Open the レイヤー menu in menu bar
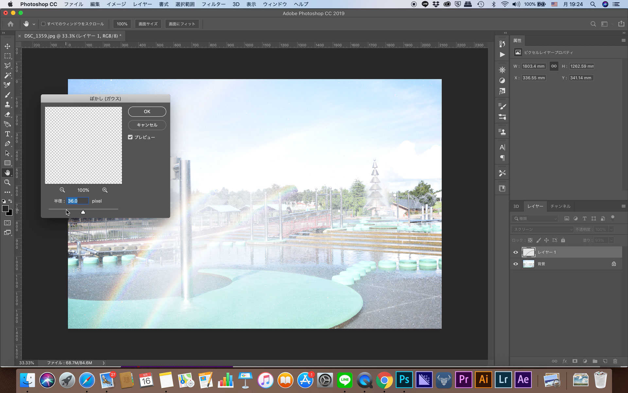Image resolution: width=628 pixels, height=393 pixels. (142, 4)
